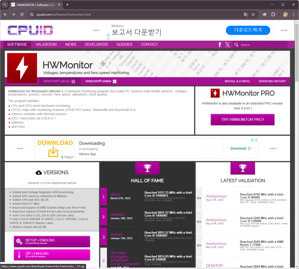Open the Chrome three-dot menu
This screenshot has height=269, width=299.
294,14
